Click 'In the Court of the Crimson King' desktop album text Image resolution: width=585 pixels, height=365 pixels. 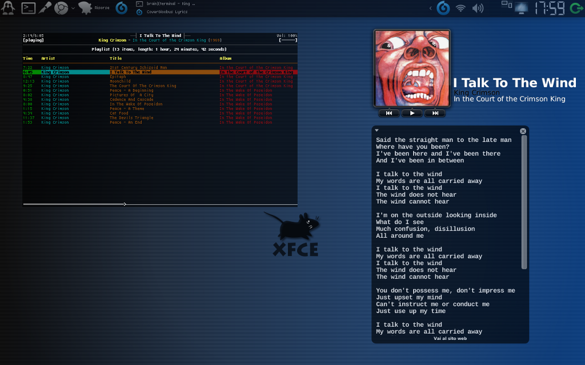point(509,99)
